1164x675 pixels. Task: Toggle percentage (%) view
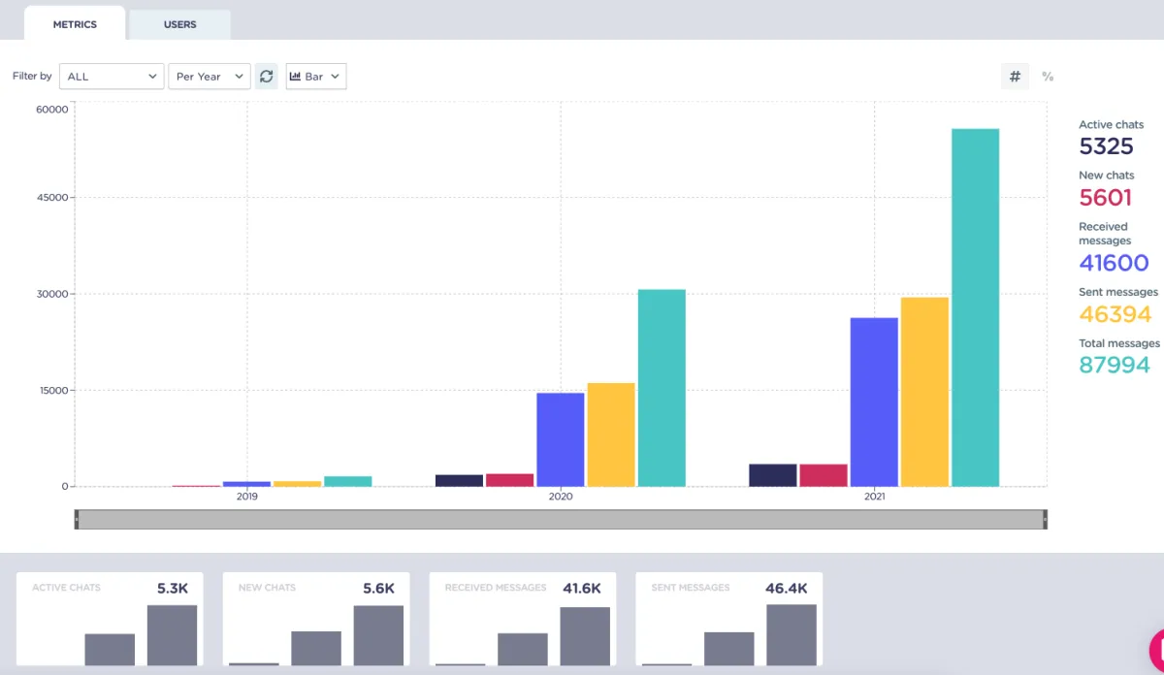coord(1048,77)
